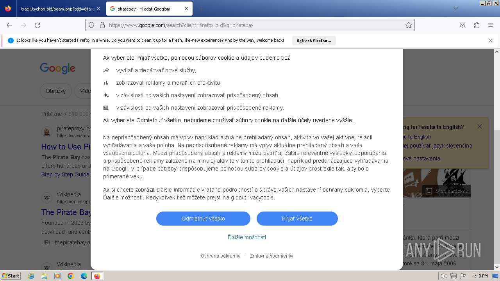The image size is (500, 281).
Task: Click Viac obrázkov images button
Action: [x=446, y=191]
